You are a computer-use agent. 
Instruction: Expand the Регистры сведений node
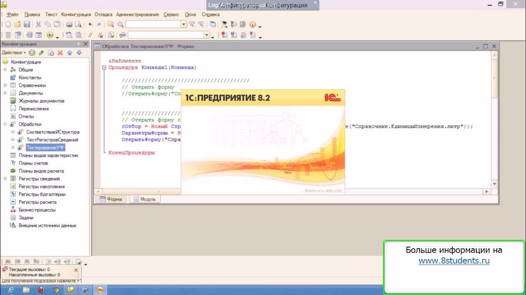point(5,179)
